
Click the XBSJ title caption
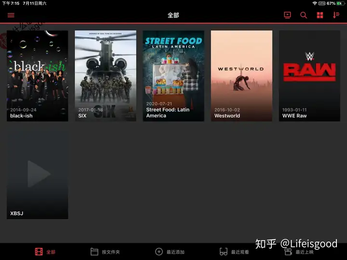(x=16, y=213)
